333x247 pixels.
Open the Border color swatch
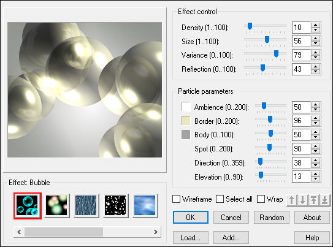(x=186, y=121)
